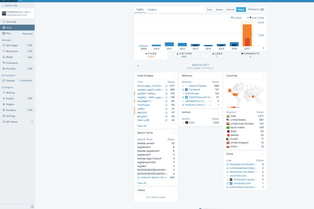Open Facebook referrer external link icon
The height and width of the screenshot is (209, 314).
[183, 90]
